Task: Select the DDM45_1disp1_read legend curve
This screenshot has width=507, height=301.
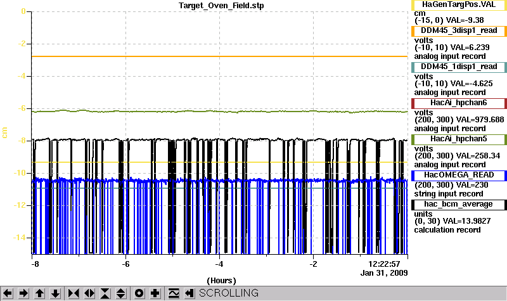Action: click(459, 67)
